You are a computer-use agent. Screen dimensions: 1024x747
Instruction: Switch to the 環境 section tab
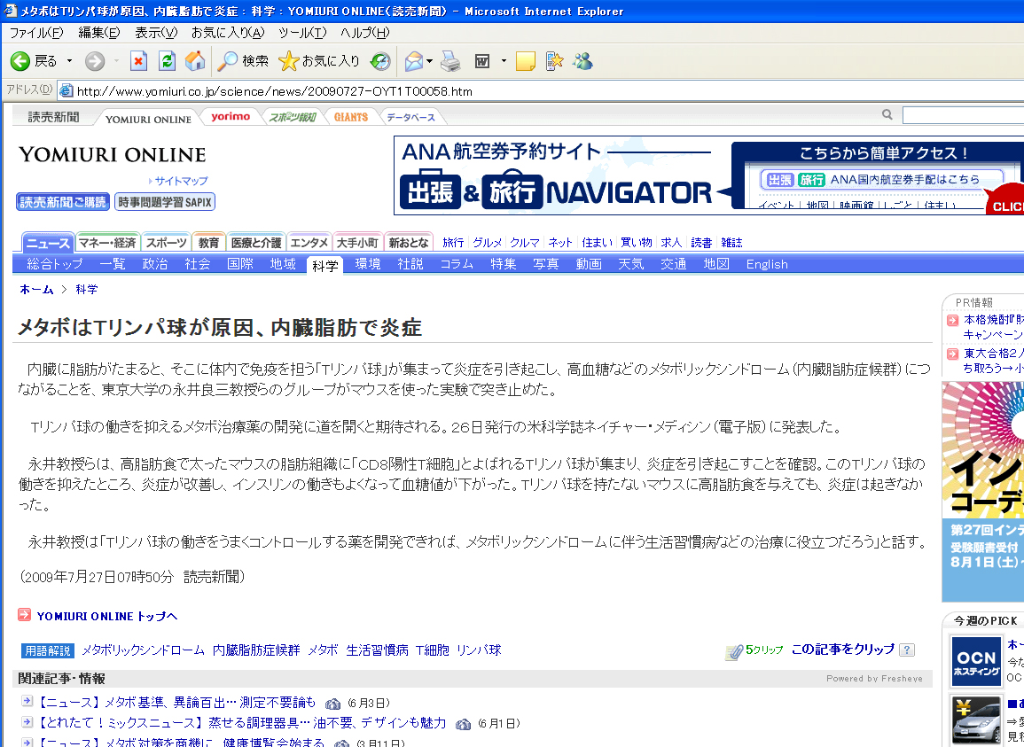(x=368, y=264)
